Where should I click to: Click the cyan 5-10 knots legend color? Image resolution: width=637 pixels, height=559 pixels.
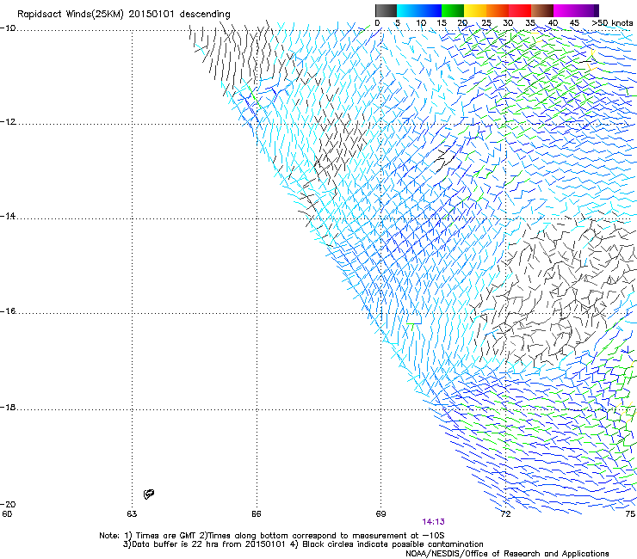407,10
